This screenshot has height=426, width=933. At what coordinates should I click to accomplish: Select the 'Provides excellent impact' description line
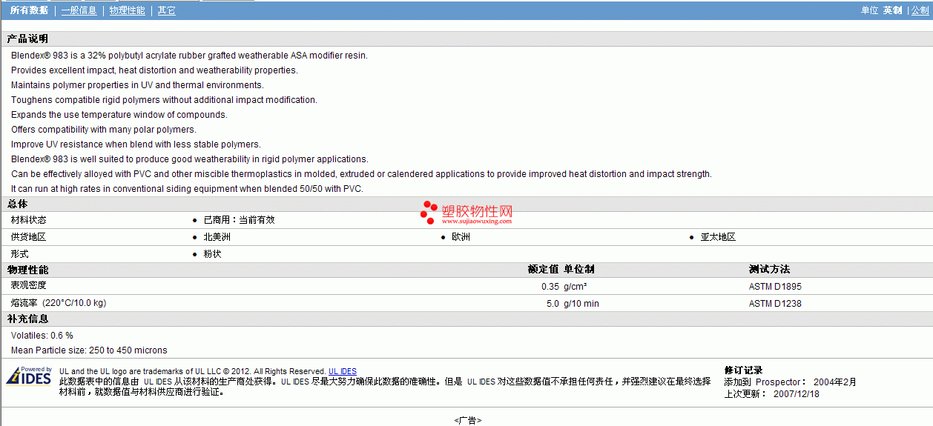(154, 70)
